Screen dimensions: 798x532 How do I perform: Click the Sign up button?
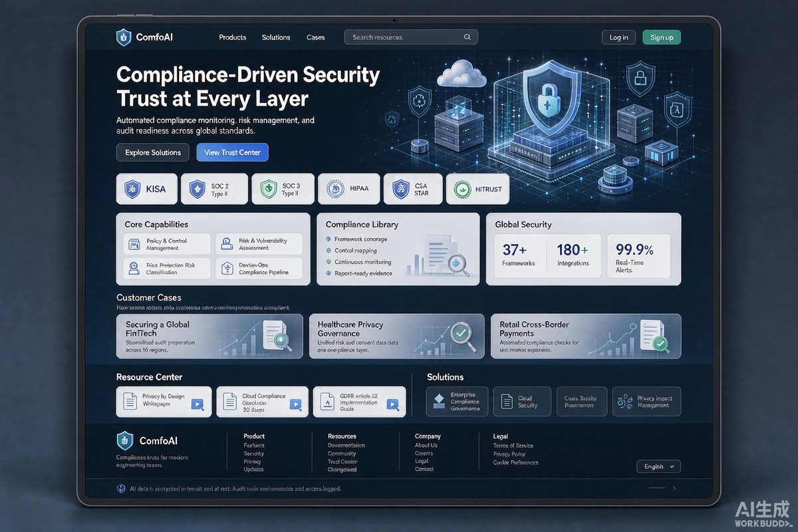tap(662, 37)
